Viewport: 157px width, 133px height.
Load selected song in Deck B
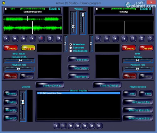coord(107,85)
